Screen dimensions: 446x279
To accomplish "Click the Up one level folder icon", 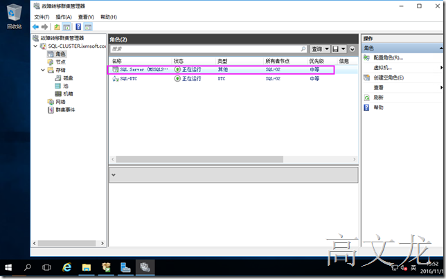I will point(57,27).
